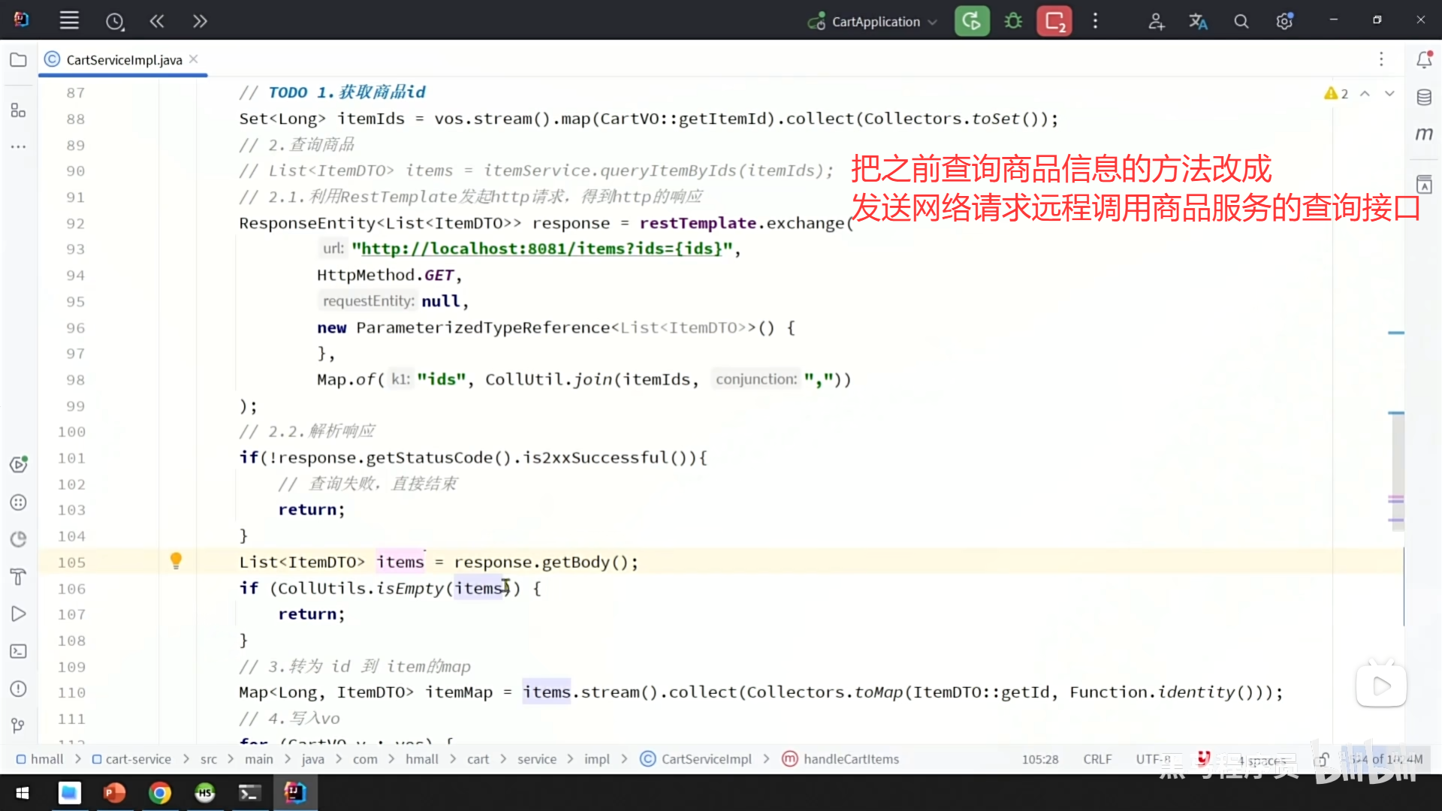Open the Git version control panel
The height and width of the screenshot is (811, 1442).
pyautogui.click(x=18, y=725)
